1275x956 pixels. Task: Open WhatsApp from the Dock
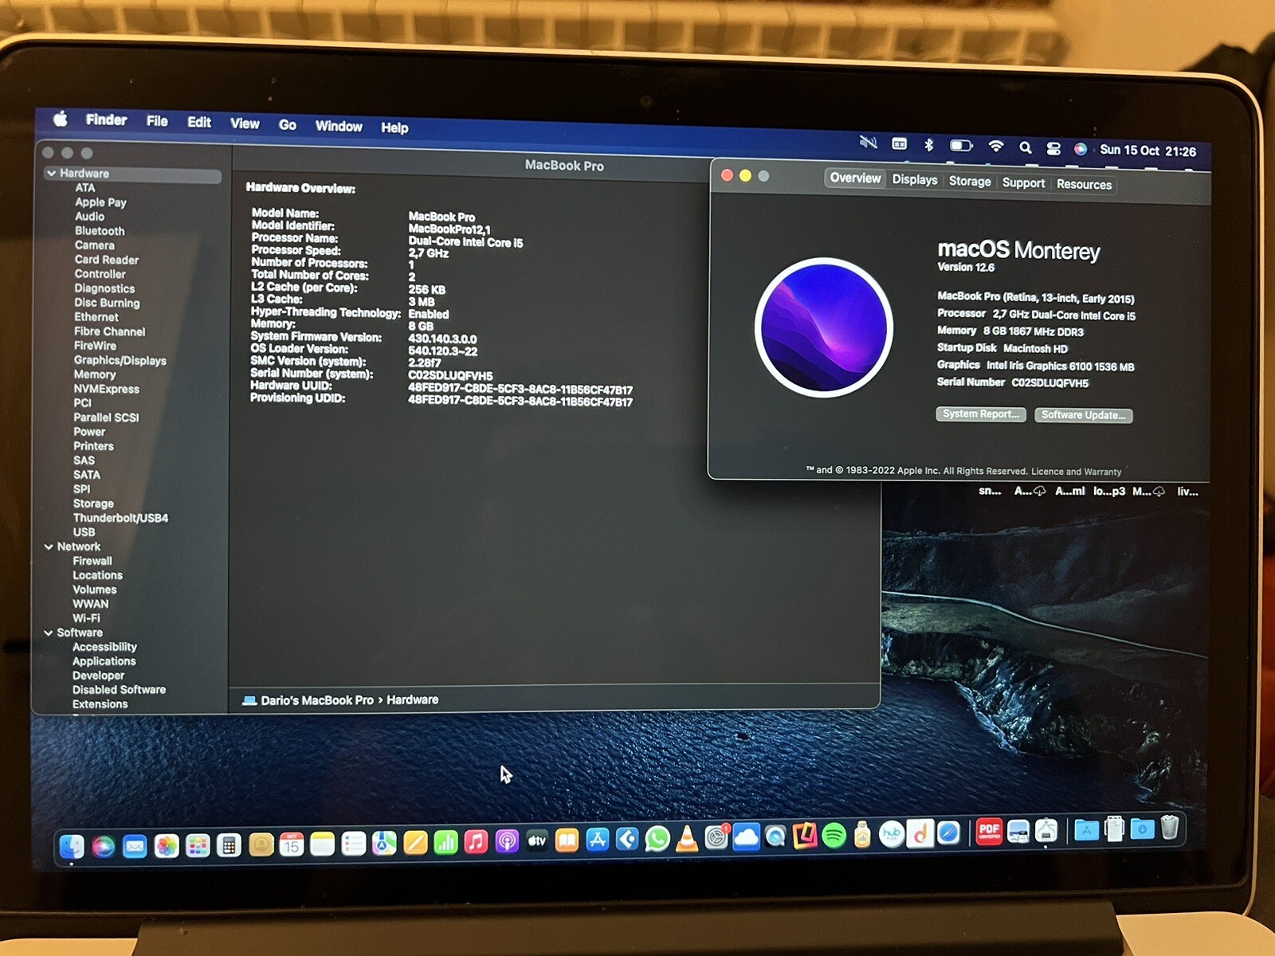[x=657, y=839]
